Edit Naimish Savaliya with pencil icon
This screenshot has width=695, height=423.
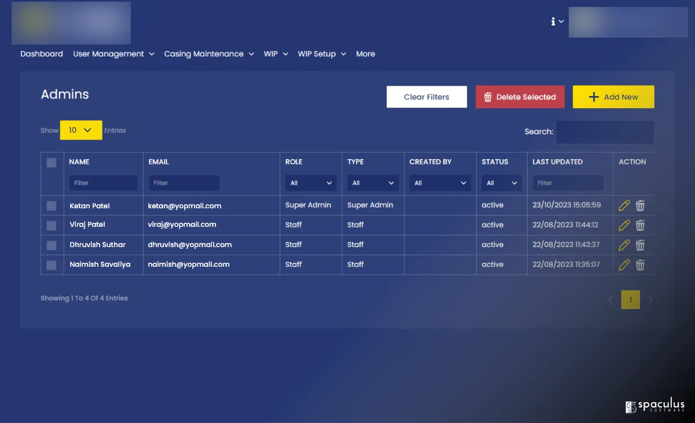[624, 265]
